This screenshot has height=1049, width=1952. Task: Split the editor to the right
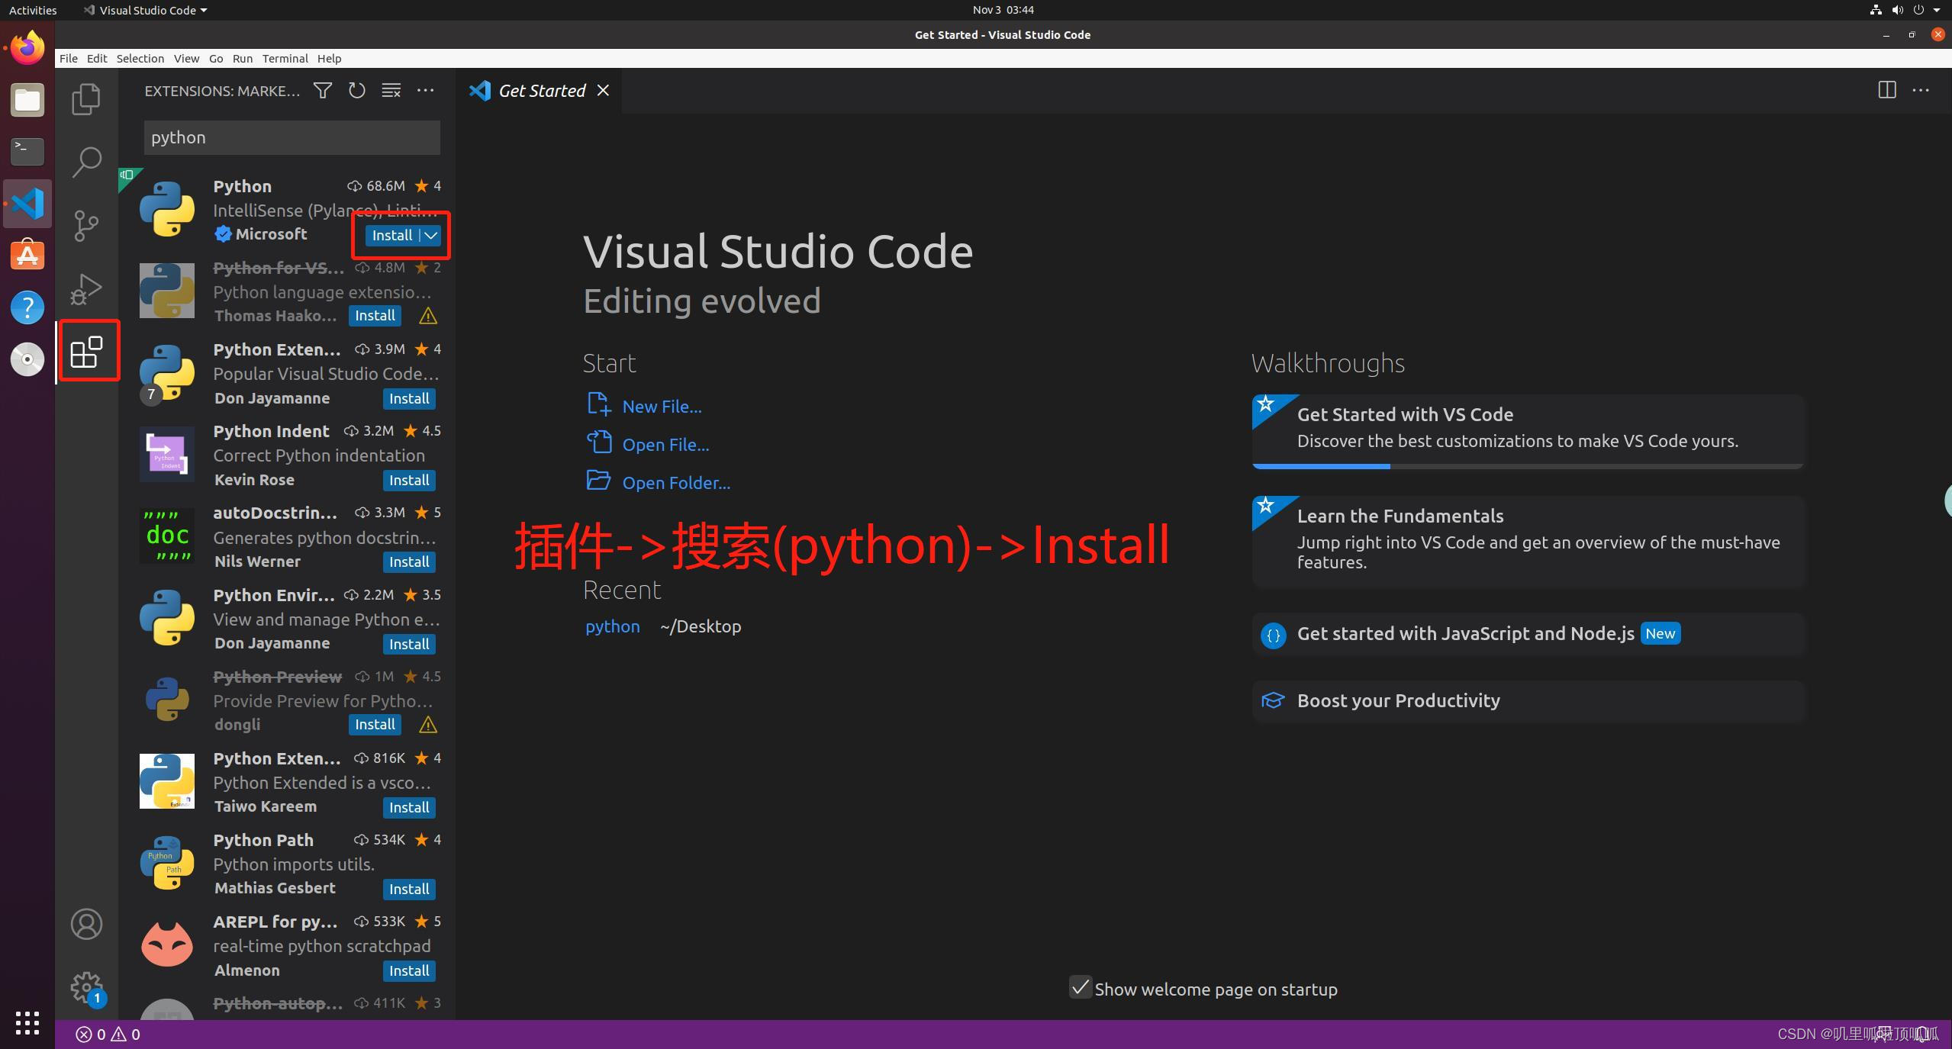pos(1886,90)
